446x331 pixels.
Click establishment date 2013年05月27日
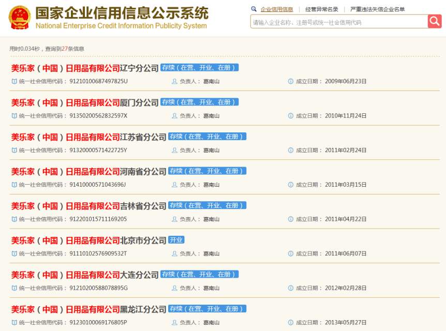(346, 323)
